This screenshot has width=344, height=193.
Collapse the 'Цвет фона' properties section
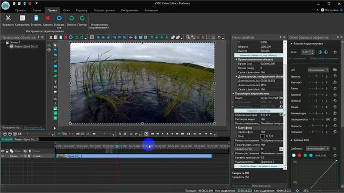click(236, 128)
